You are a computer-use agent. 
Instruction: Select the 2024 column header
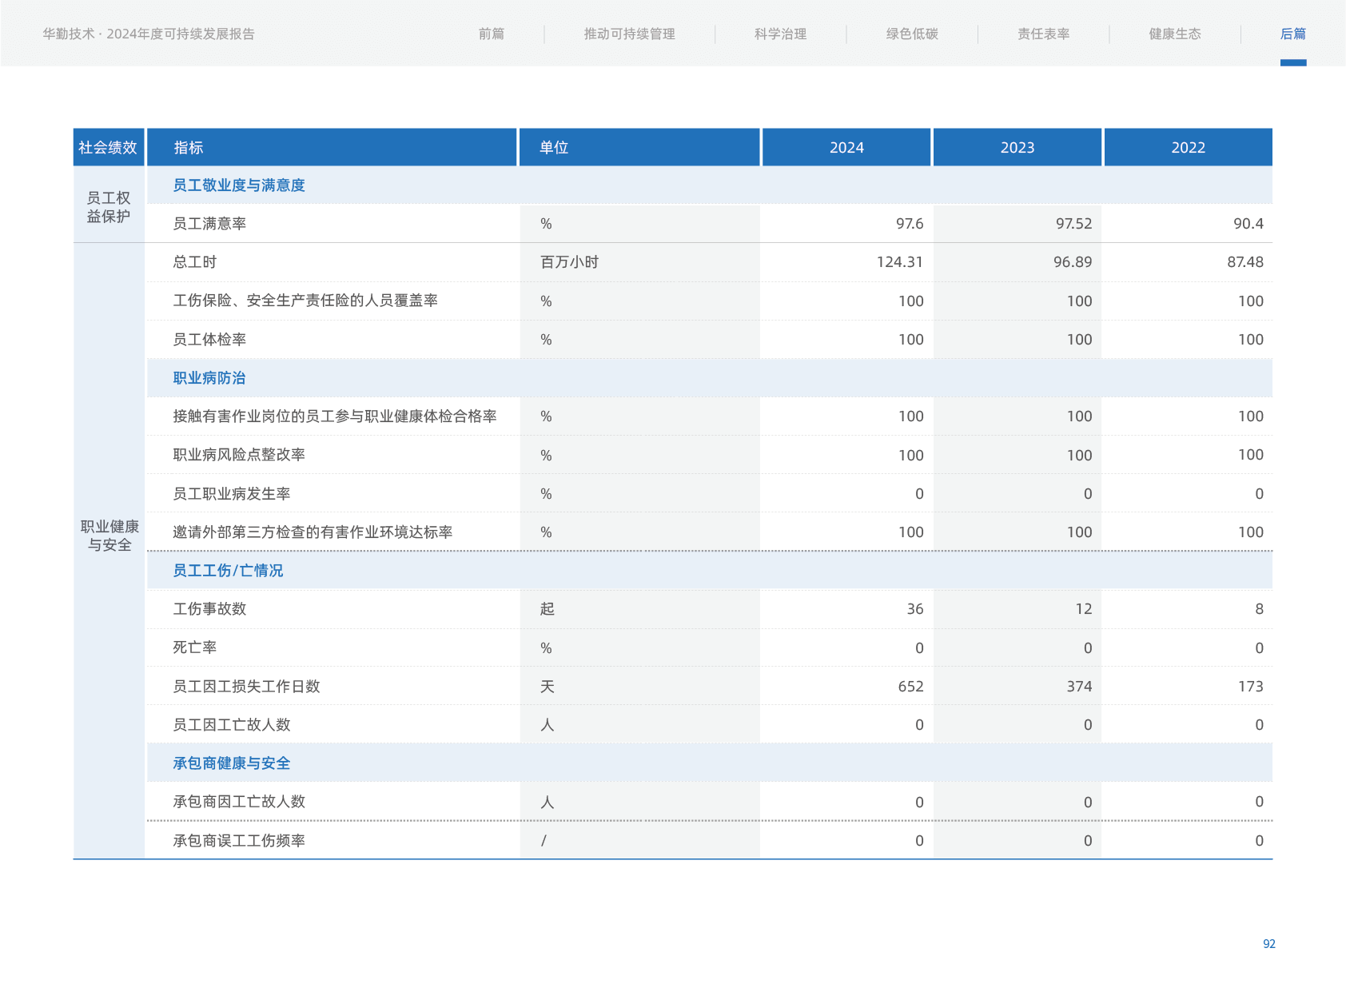click(846, 147)
